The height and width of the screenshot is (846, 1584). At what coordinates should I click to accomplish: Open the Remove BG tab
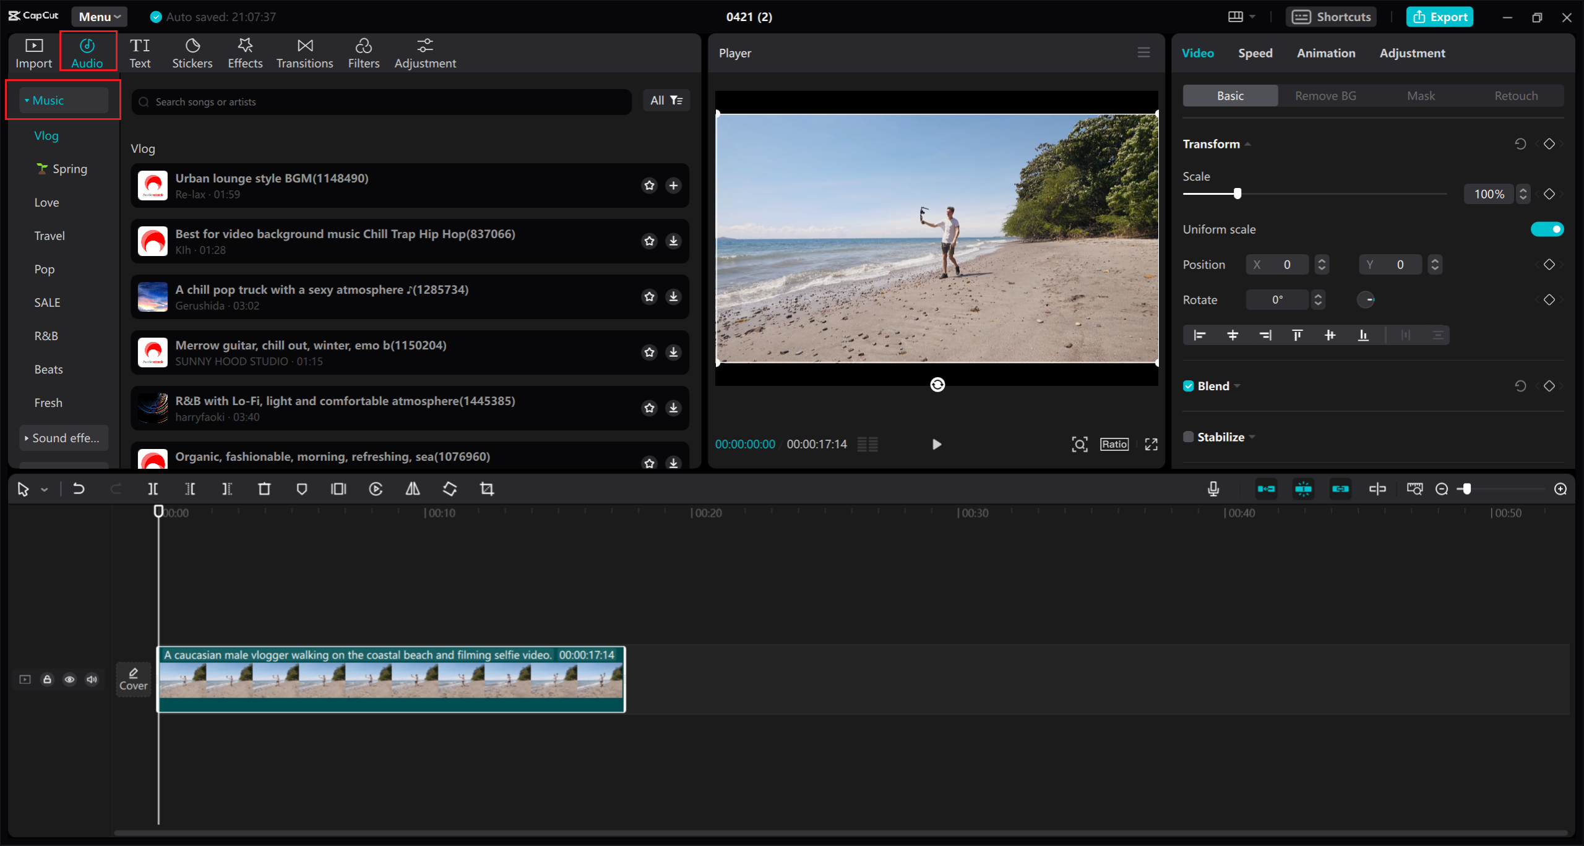[x=1325, y=95]
